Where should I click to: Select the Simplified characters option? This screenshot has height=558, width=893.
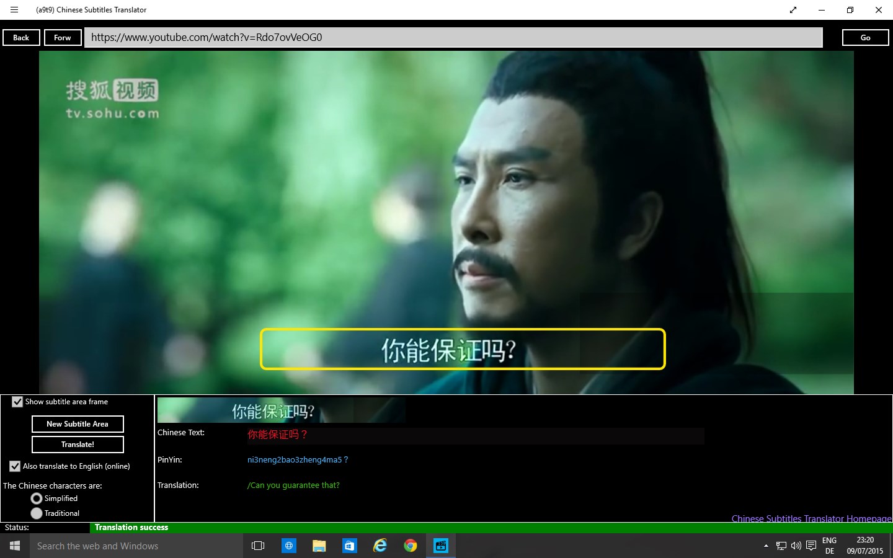point(37,498)
